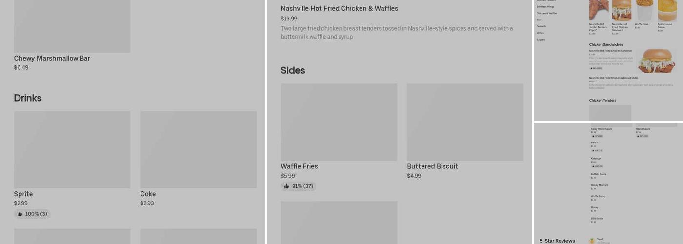Click the thumbs-up icon under Sprite

coord(20,214)
